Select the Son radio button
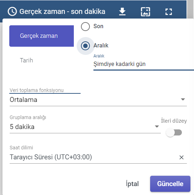194x195 pixels. (85, 26)
